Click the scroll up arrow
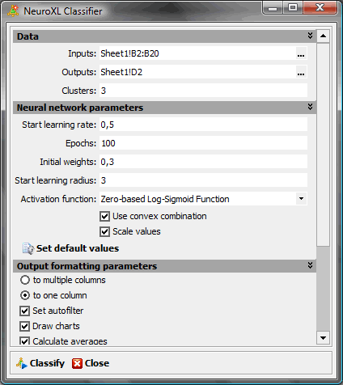The width and height of the screenshot is (343, 385). tap(323, 36)
